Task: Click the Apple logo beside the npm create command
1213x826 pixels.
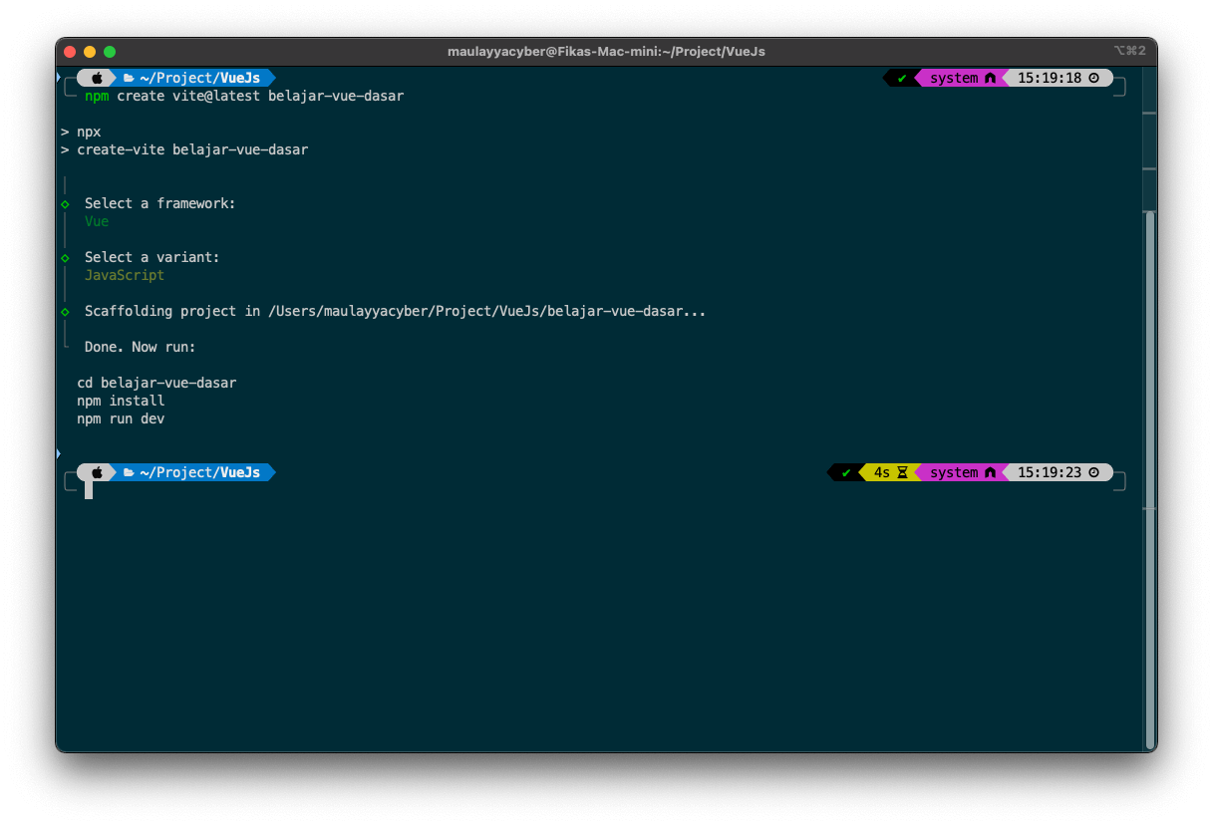Action: tap(98, 78)
